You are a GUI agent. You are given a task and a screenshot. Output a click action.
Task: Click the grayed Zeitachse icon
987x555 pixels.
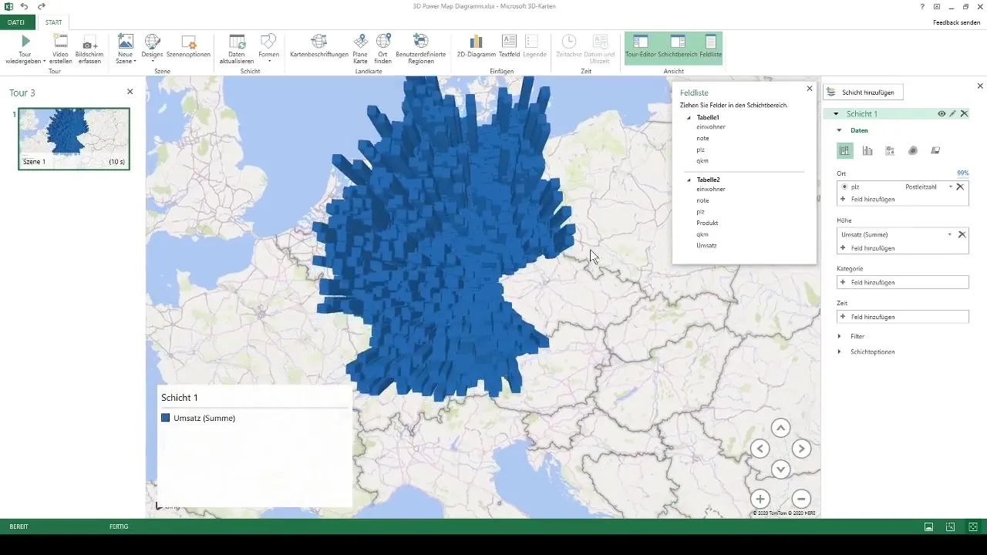pyautogui.click(x=568, y=42)
